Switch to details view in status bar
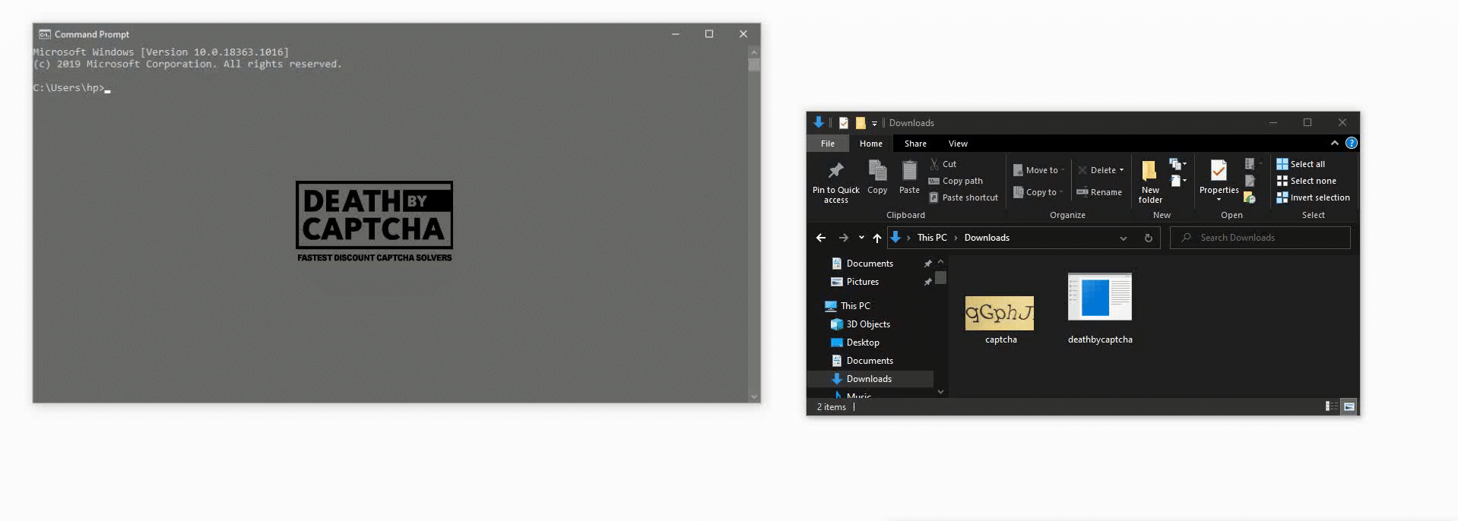Screen dimensions: 1458x521 (1331, 407)
